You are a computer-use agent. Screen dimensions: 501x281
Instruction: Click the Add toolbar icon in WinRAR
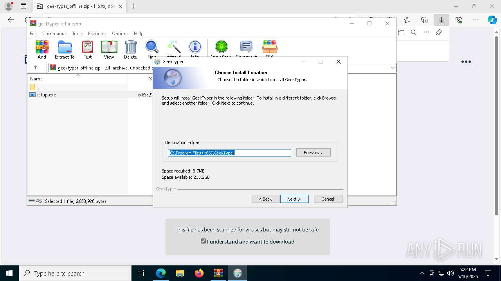tap(42, 50)
